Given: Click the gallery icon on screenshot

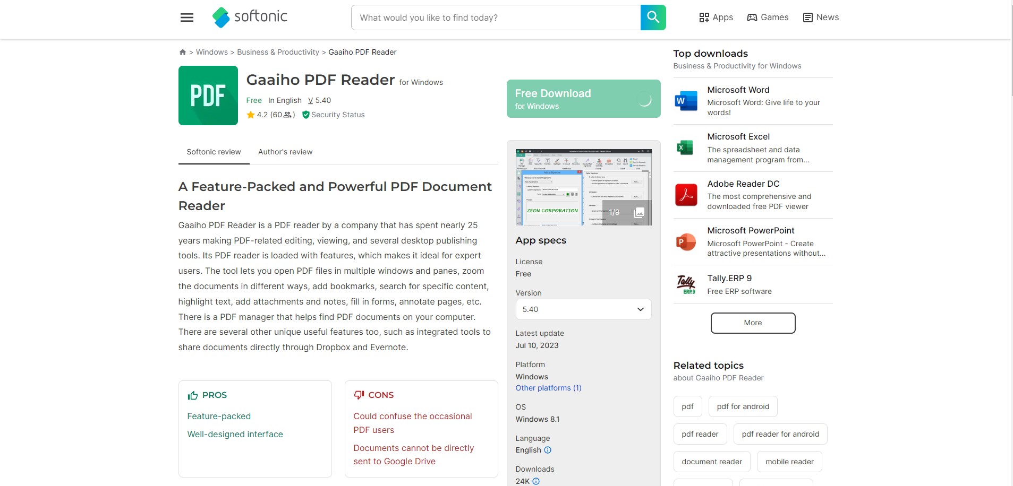Looking at the screenshot, I should [639, 213].
